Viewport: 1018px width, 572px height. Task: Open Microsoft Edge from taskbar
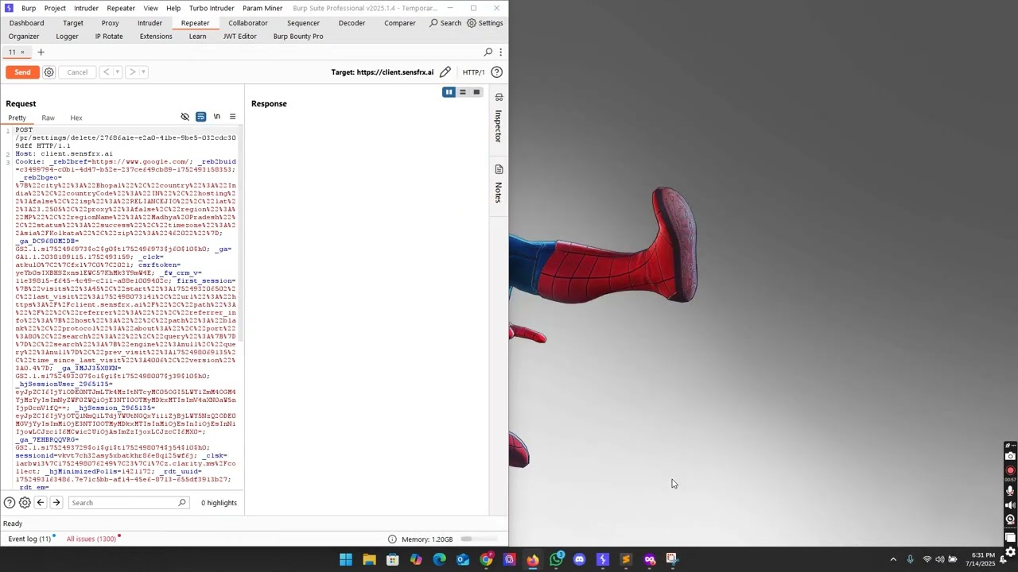click(439, 559)
